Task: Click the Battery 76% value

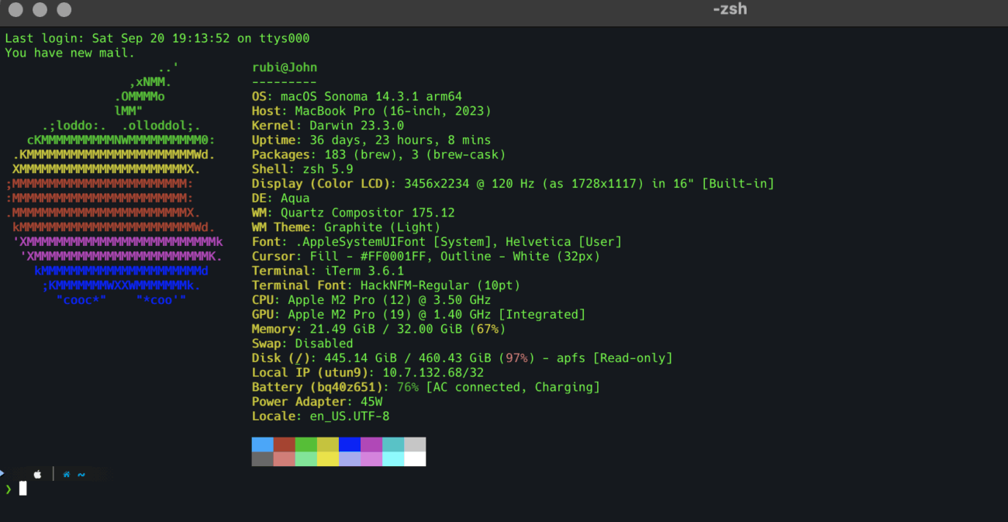Action: (x=407, y=387)
